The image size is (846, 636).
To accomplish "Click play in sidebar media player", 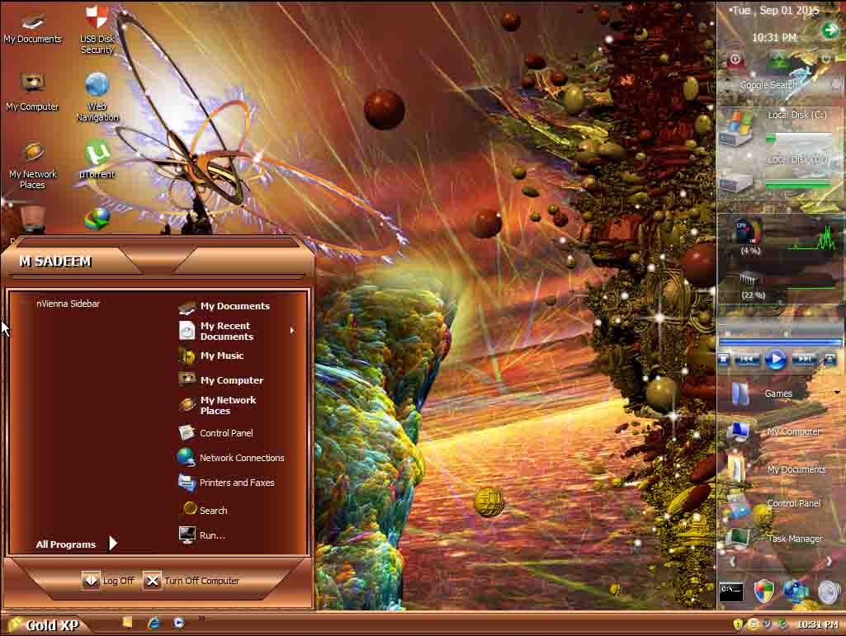I will (776, 360).
